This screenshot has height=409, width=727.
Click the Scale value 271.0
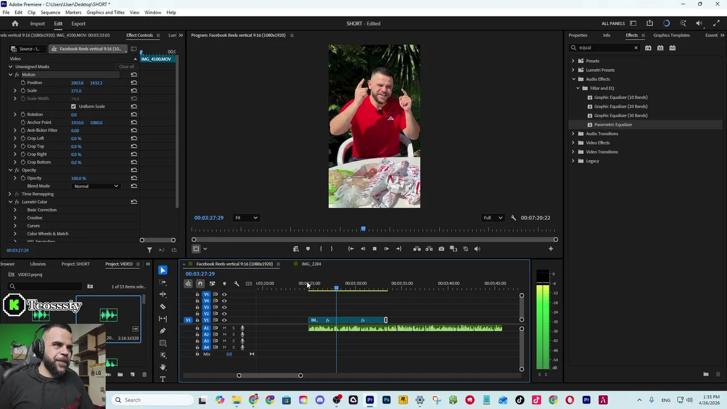(x=76, y=91)
